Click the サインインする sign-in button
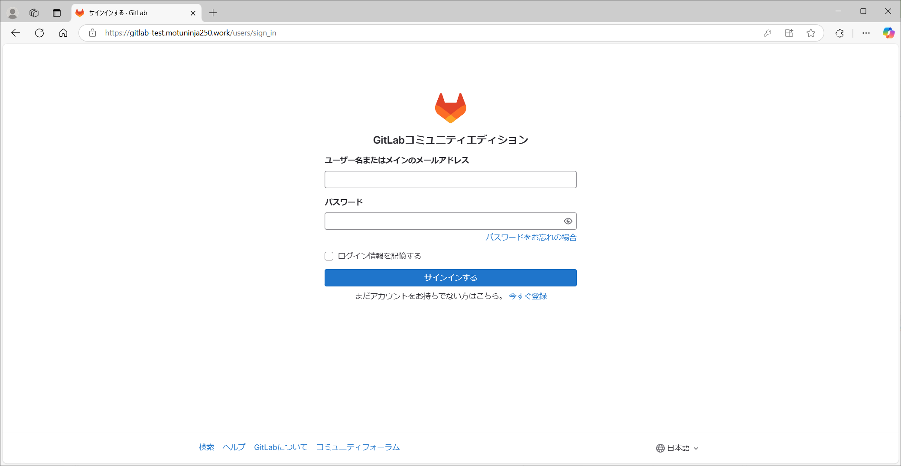The width and height of the screenshot is (901, 466). (450, 277)
